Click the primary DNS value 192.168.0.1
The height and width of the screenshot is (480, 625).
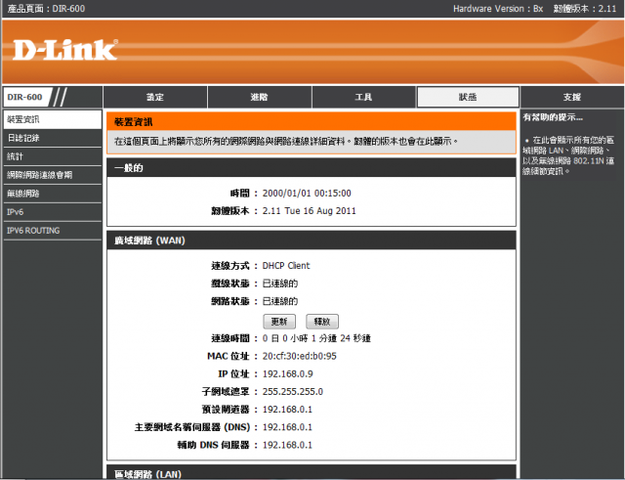pyautogui.click(x=287, y=427)
